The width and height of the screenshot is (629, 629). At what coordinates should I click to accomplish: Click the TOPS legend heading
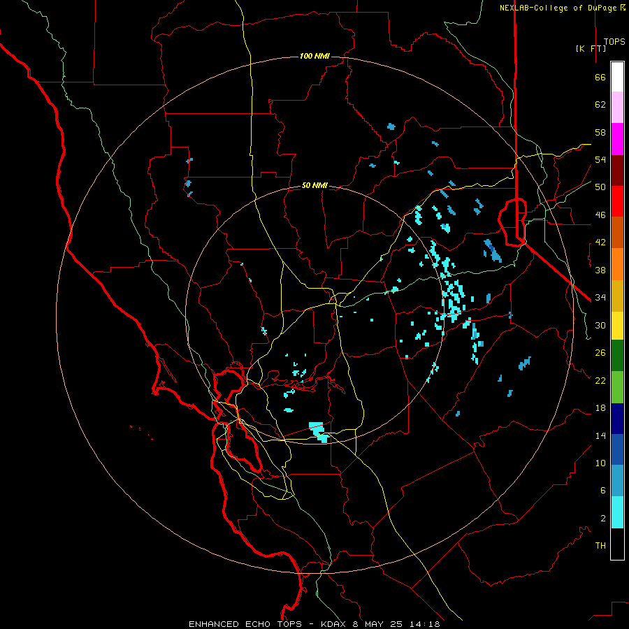pyautogui.click(x=614, y=42)
